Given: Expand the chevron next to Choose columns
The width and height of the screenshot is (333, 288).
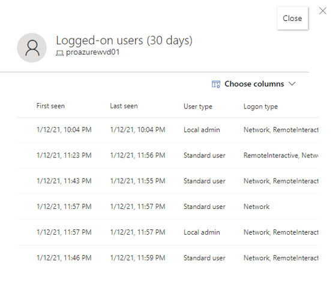Looking at the screenshot, I should 292,84.
